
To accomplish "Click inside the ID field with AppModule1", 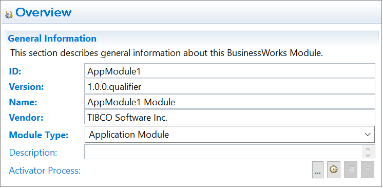I will [229, 71].
